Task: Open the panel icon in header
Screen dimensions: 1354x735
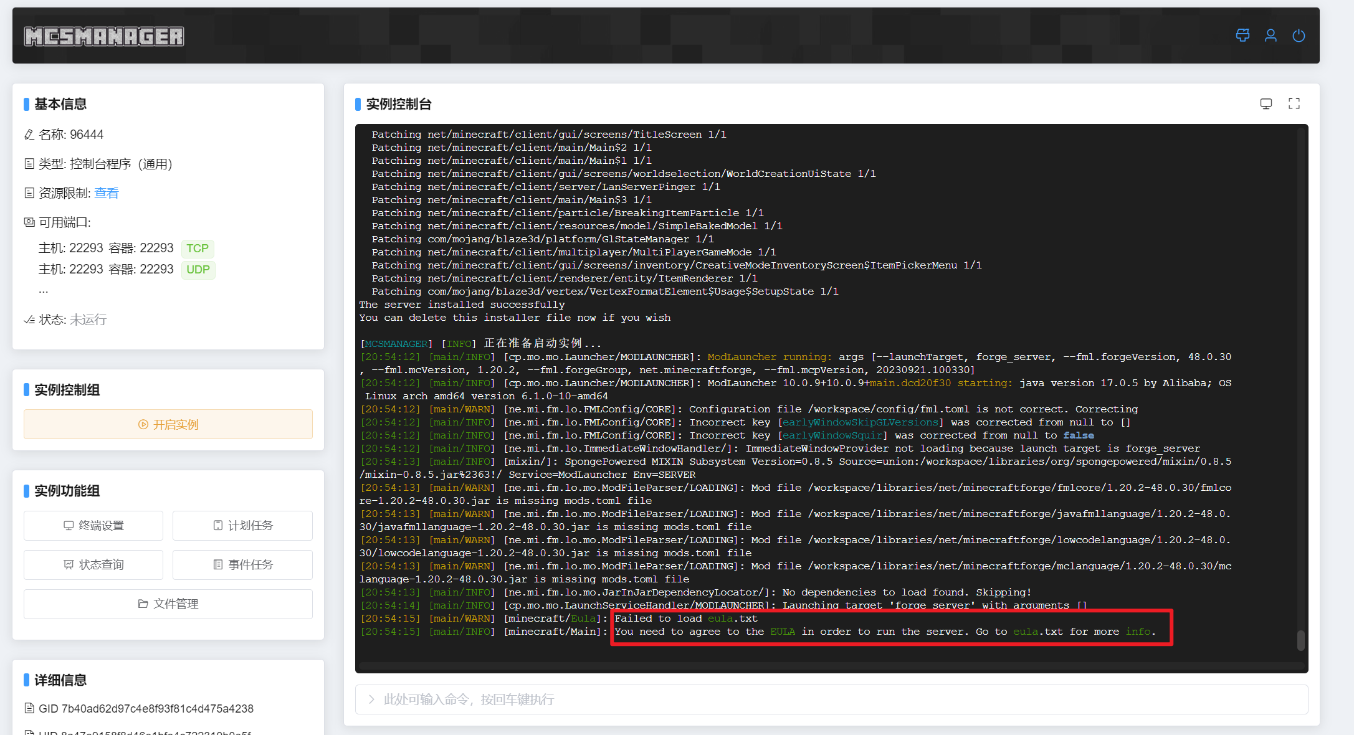Action: point(1242,36)
